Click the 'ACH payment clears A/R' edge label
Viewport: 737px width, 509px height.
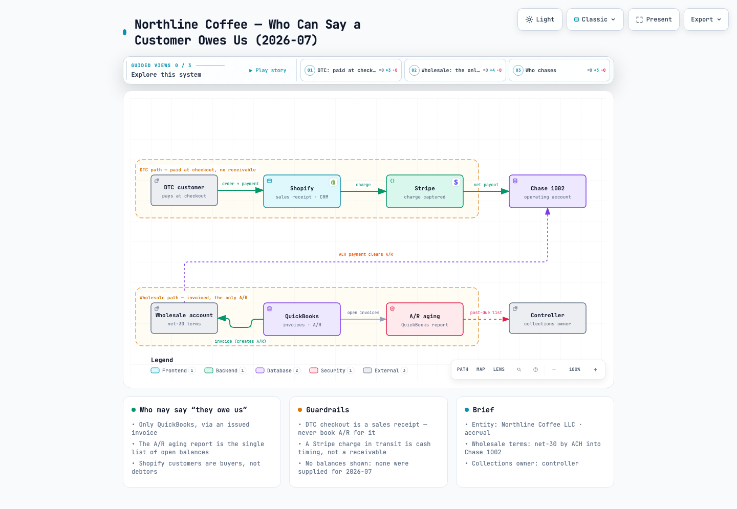366,254
